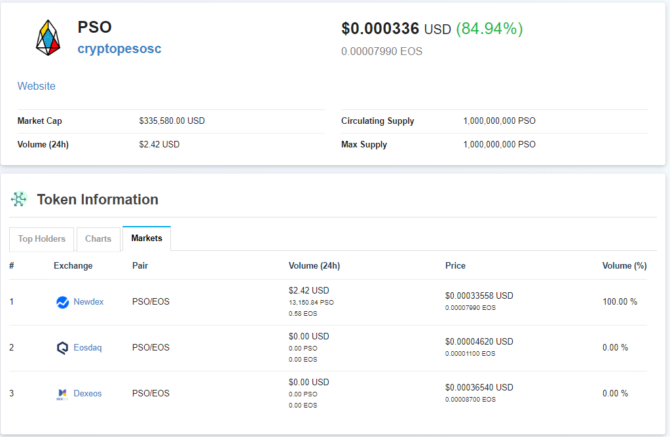Image resolution: width=670 pixels, height=437 pixels.
Task: Click the Market Cap value $335,580.00 USD
Action: point(172,121)
